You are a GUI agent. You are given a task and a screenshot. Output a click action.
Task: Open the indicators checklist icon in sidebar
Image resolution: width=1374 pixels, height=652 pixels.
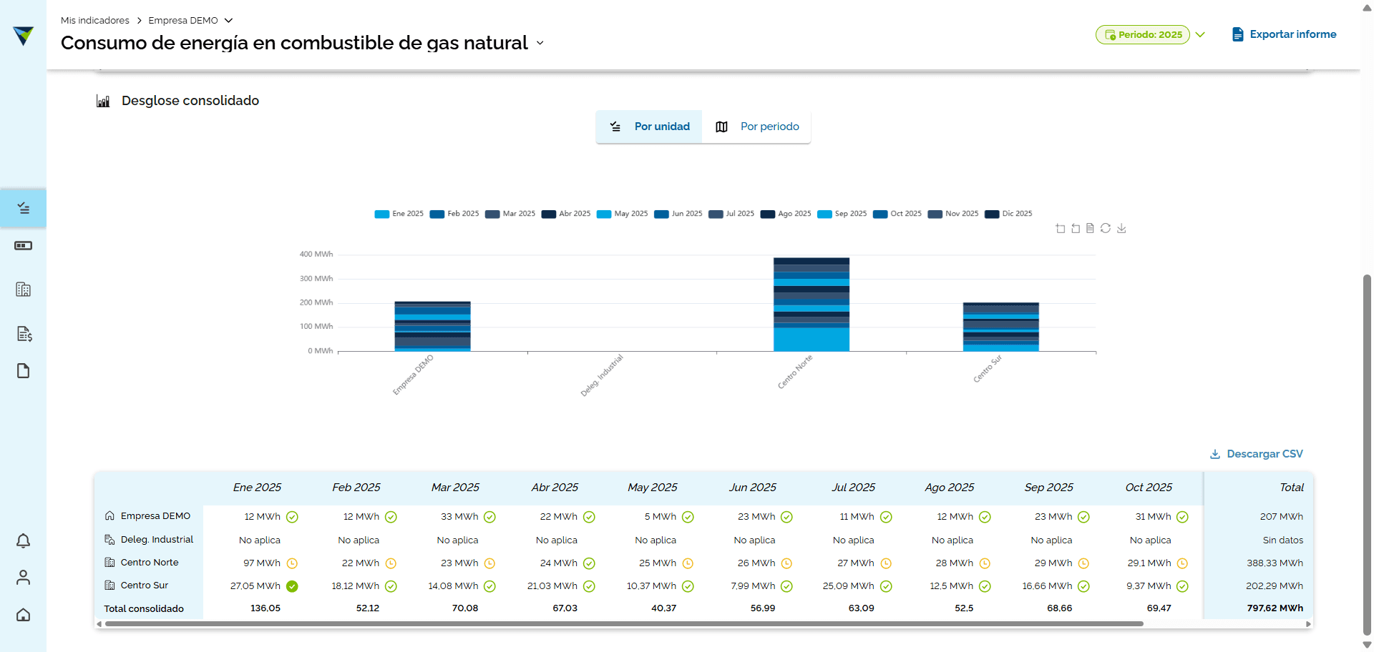pyautogui.click(x=24, y=208)
